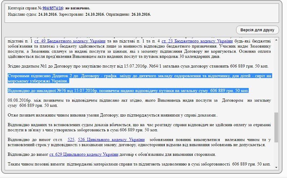Click the paragraph starting 08.08.2016р.
Image resolution: width=287 pixels, height=178 pixels.
point(140,103)
